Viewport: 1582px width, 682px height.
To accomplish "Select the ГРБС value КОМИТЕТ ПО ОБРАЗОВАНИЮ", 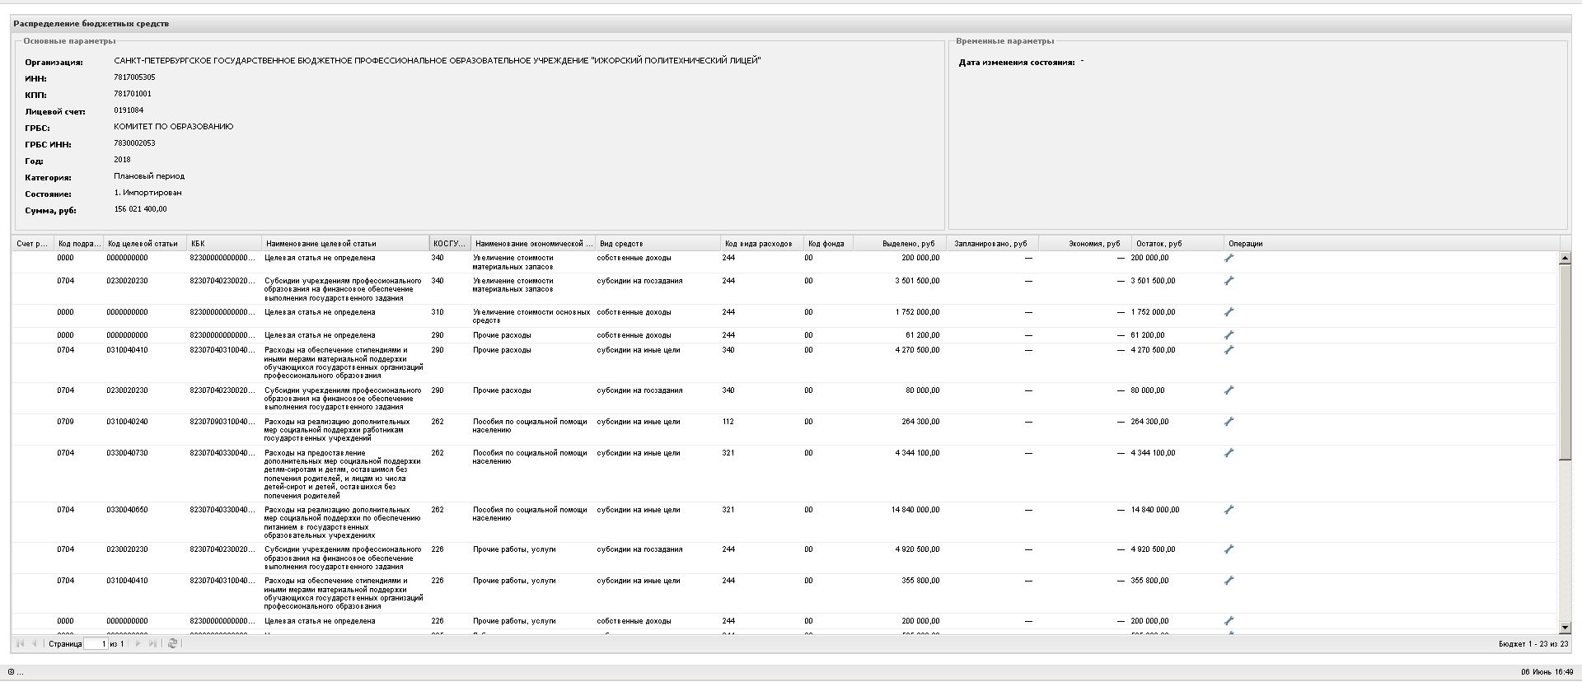I will 174,127.
